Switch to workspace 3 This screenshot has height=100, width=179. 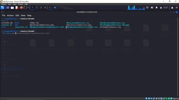[41, 7]
